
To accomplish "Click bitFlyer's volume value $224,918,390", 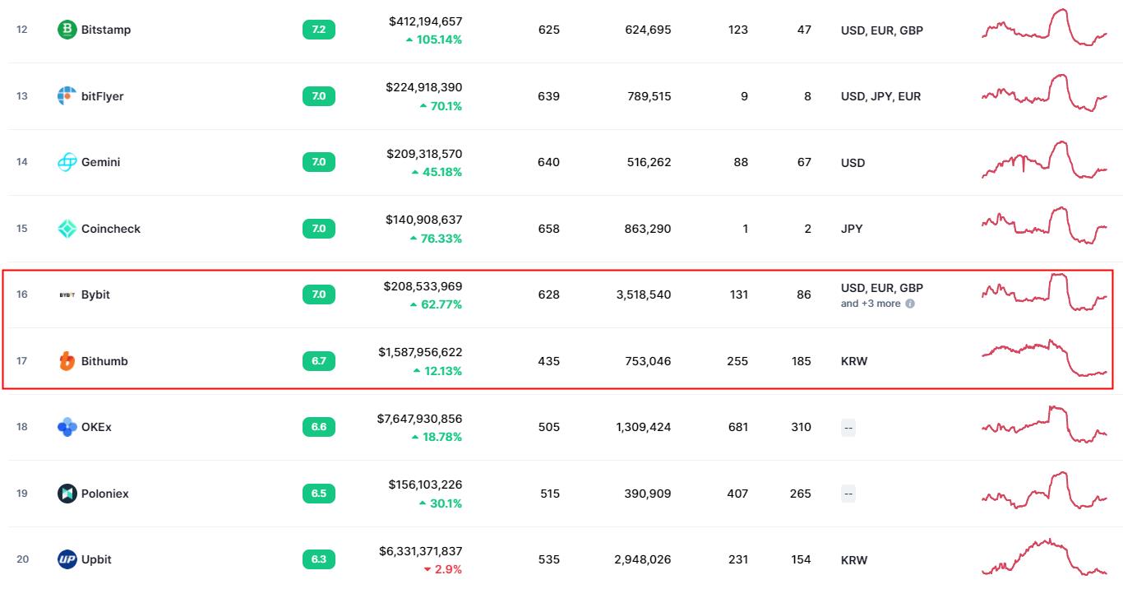I will coord(424,87).
